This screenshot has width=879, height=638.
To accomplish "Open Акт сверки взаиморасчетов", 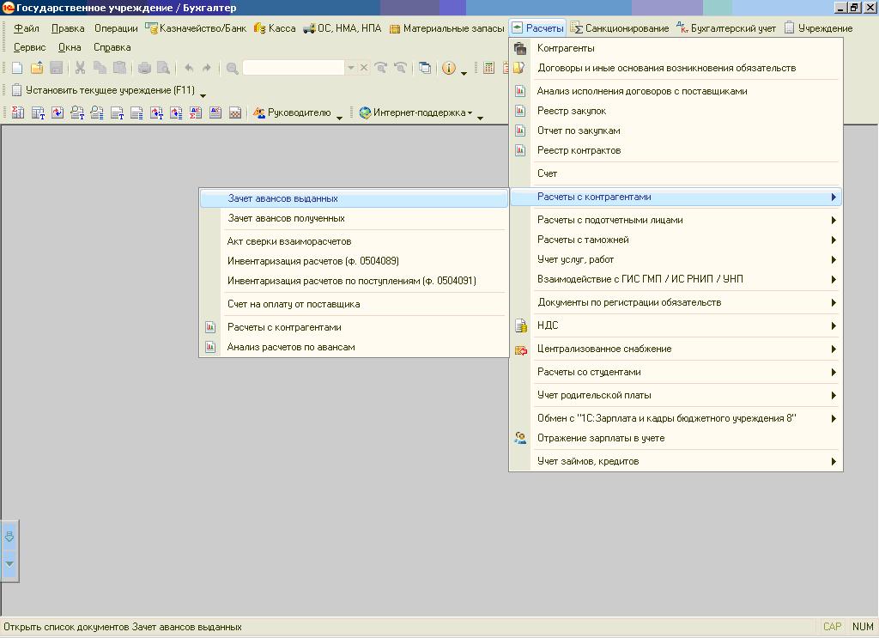I will tap(288, 241).
